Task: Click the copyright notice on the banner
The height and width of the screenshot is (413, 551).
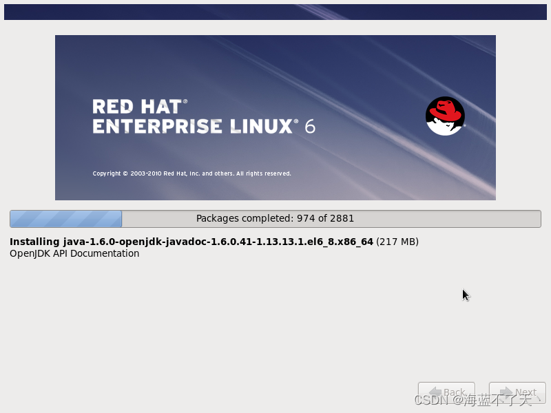Action: [191, 173]
